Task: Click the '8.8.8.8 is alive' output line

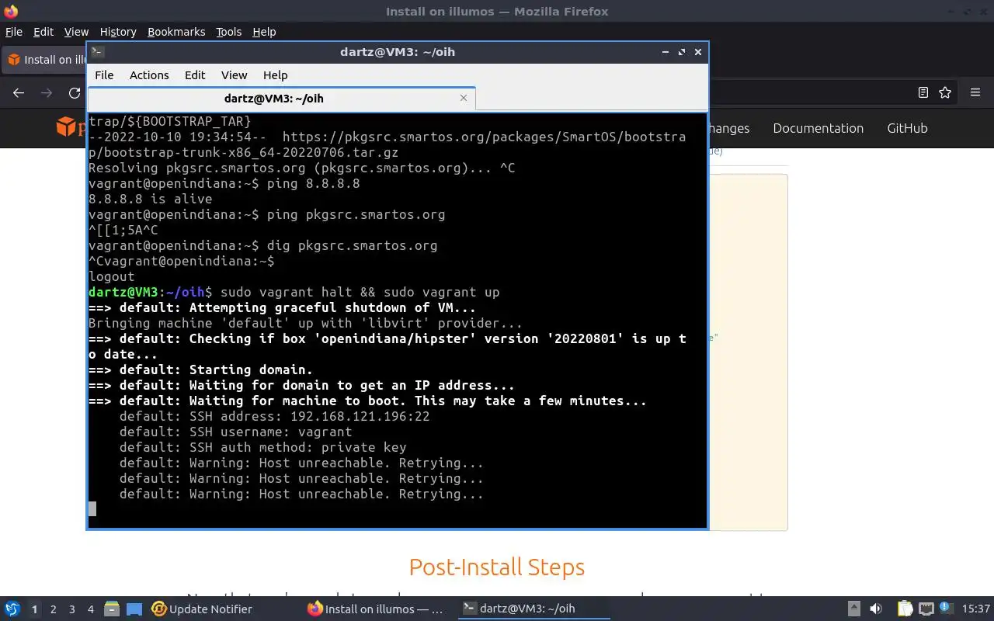Action: [150, 199]
